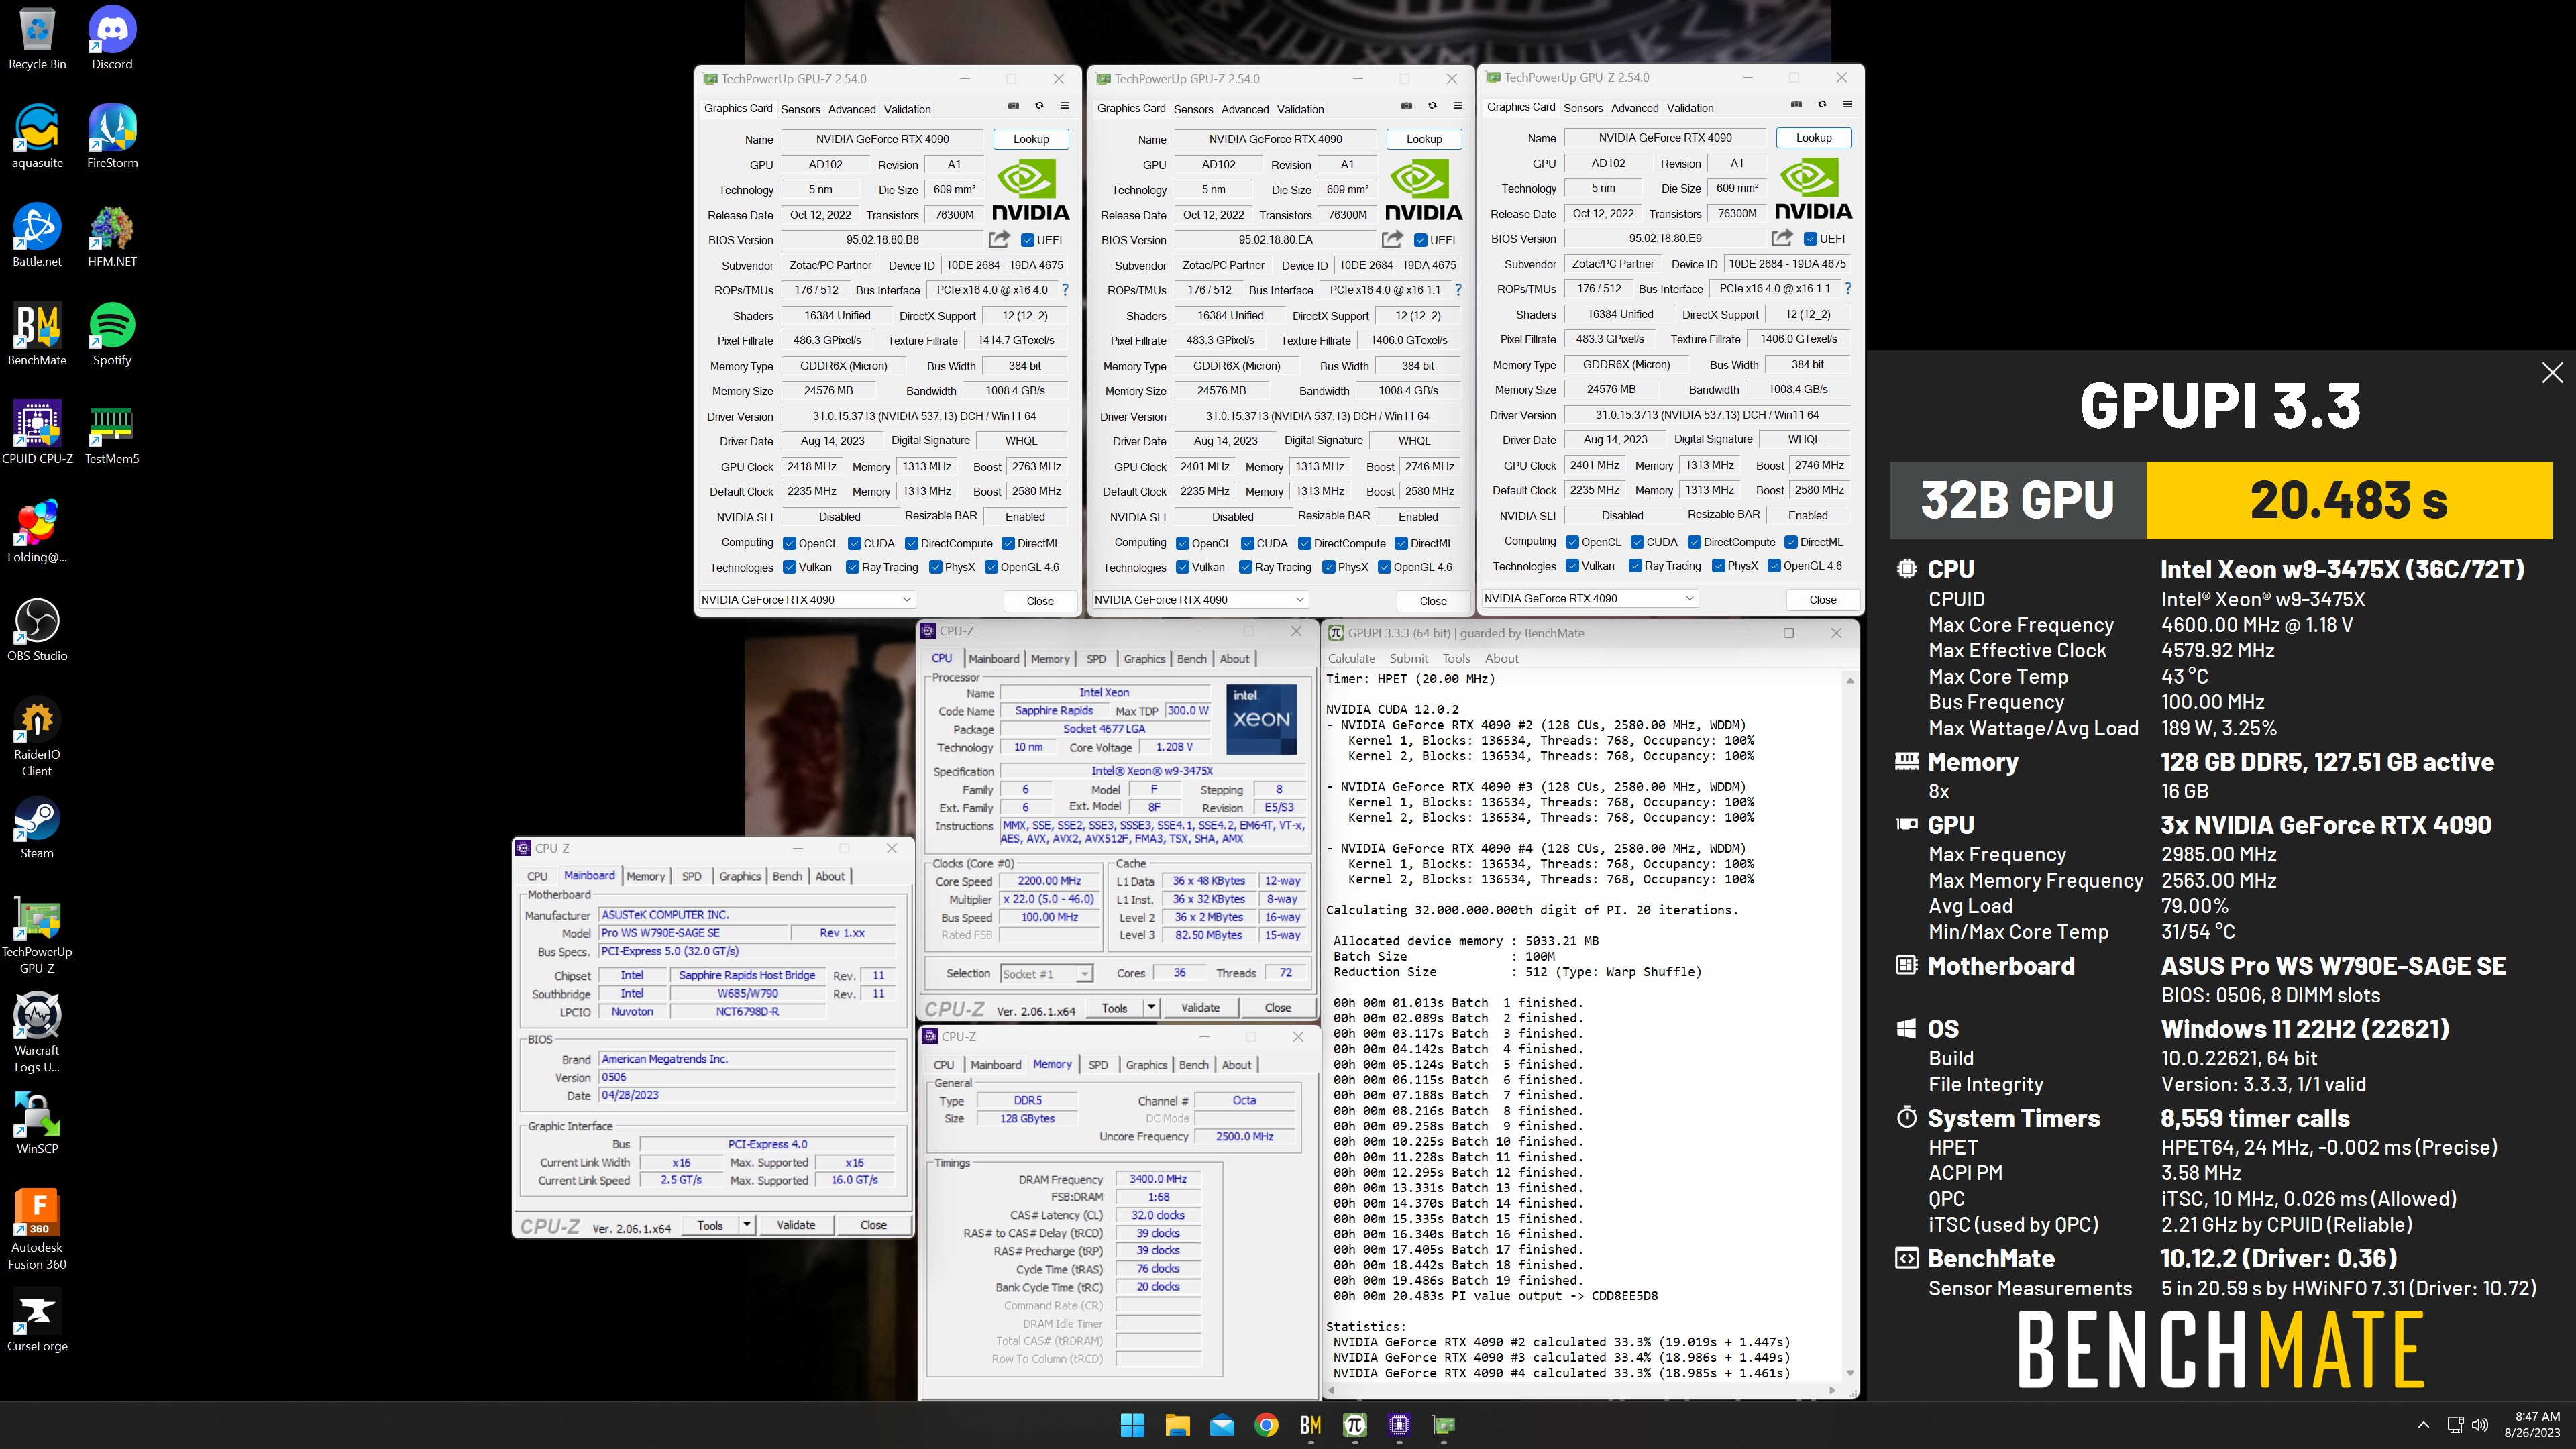The width and height of the screenshot is (2576, 1449).
Task: Switch to Sensors tab in first GPU-Z window
Action: (x=800, y=109)
